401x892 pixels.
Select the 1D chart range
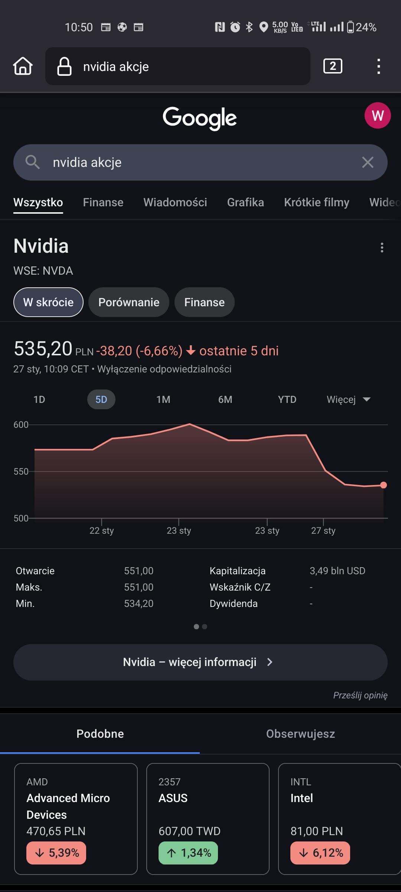pyautogui.click(x=39, y=400)
